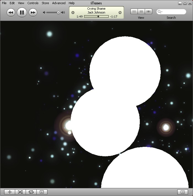This screenshot has height=196, width=193.
Task: Click the curved arrow icon in display
Action: tap(120, 12)
